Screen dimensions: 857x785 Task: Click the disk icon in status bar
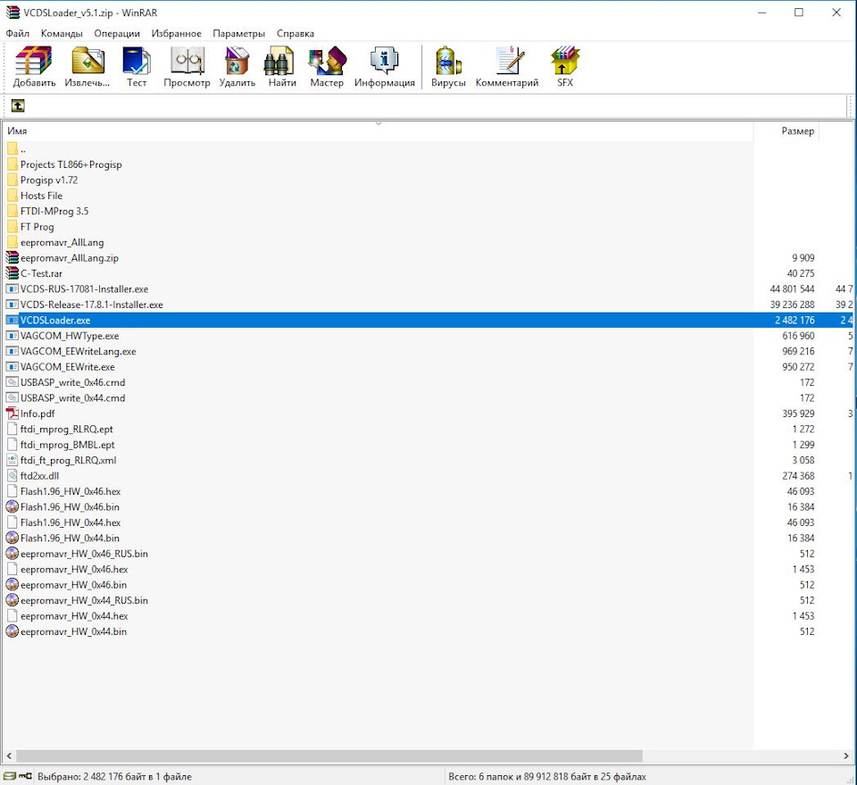(9, 776)
